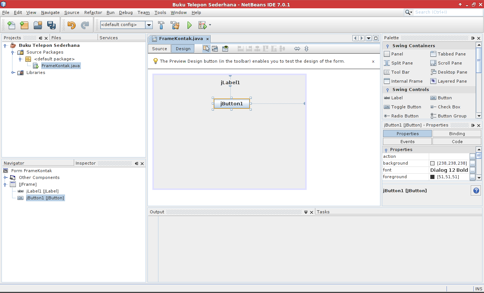Collapse the Swing Controls palette section
The width and height of the screenshot is (484, 293).
coord(387,90)
